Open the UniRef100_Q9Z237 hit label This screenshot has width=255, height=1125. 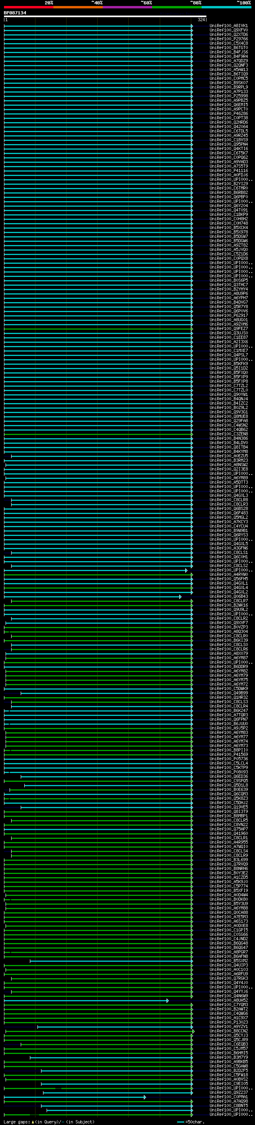pos(228,1093)
